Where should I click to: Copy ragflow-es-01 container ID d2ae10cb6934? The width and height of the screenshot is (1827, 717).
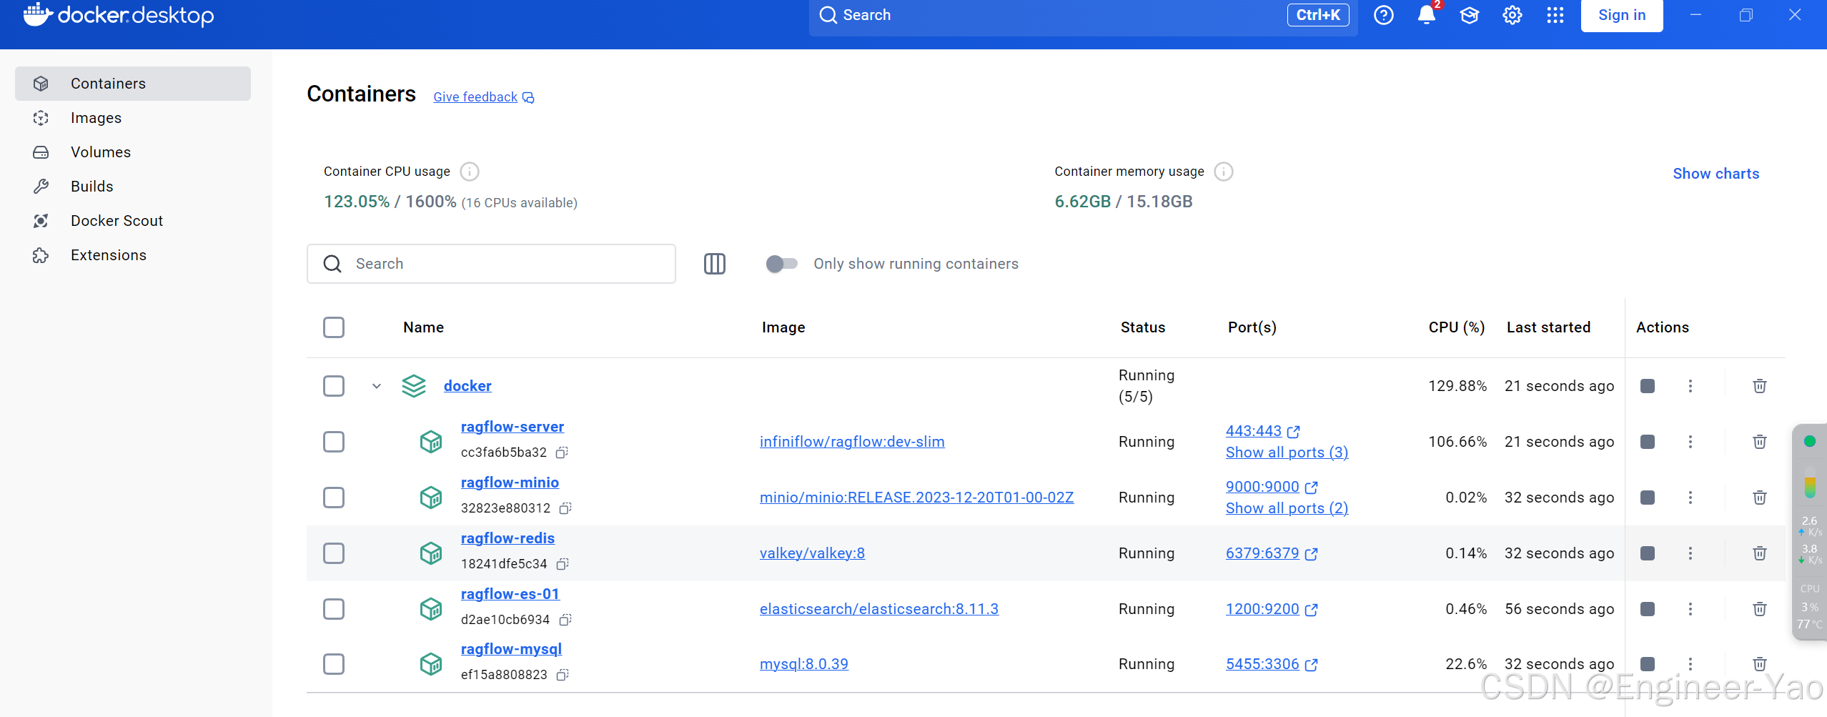pyautogui.click(x=565, y=620)
